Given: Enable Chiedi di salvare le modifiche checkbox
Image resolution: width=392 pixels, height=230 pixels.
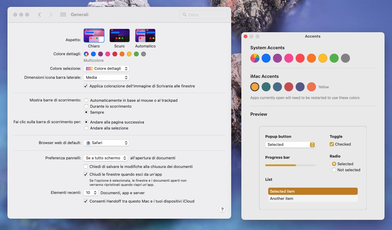Looking at the screenshot, I should pos(86,166).
